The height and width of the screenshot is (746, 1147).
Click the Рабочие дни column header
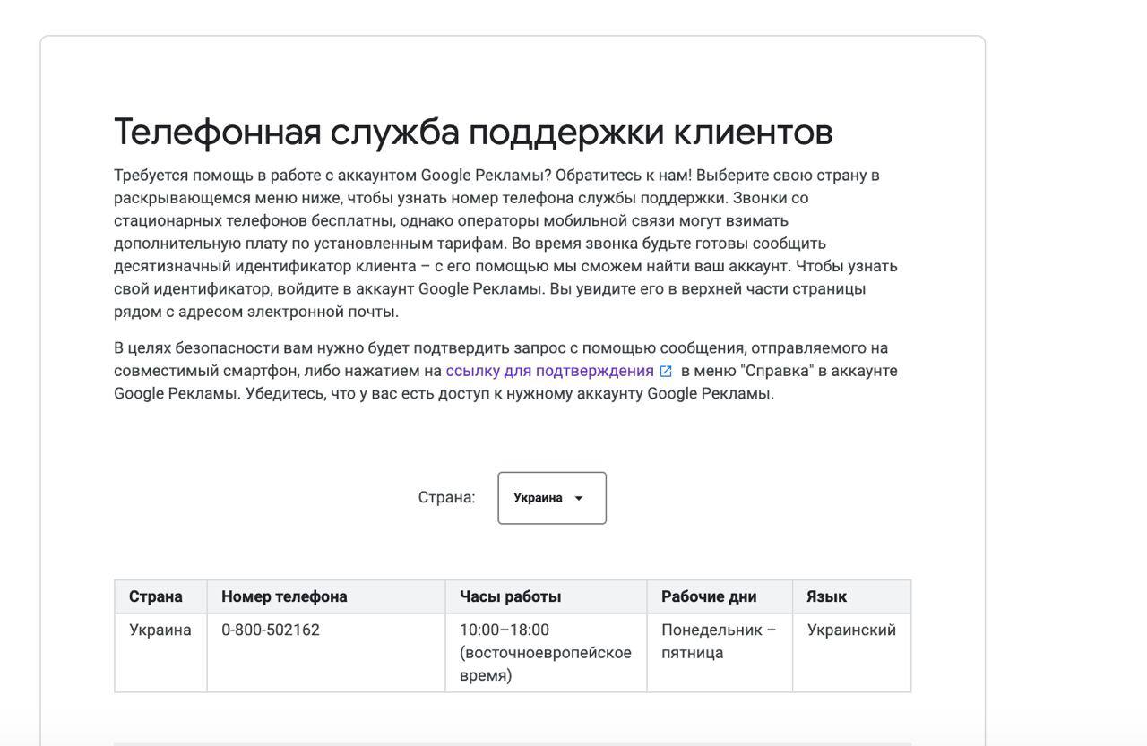click(x=709, y=596)
